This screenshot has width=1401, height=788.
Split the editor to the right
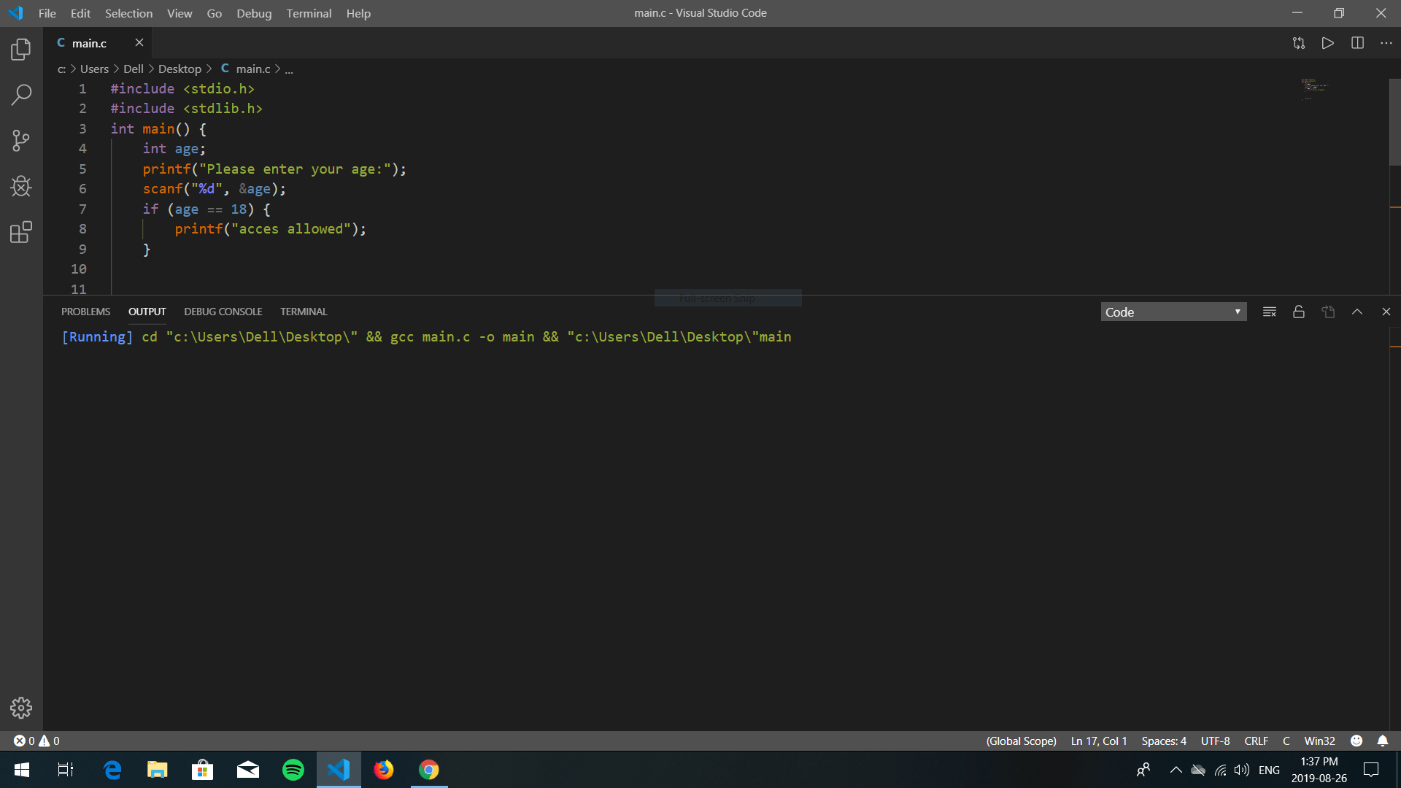click(x=1357, y=43)
